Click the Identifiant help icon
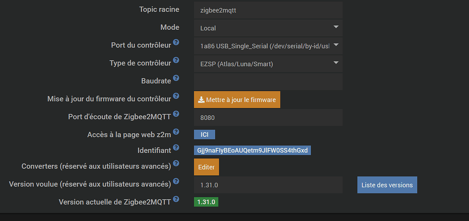Viewport: 469px width, 221px height. click(x=176, y=147)
